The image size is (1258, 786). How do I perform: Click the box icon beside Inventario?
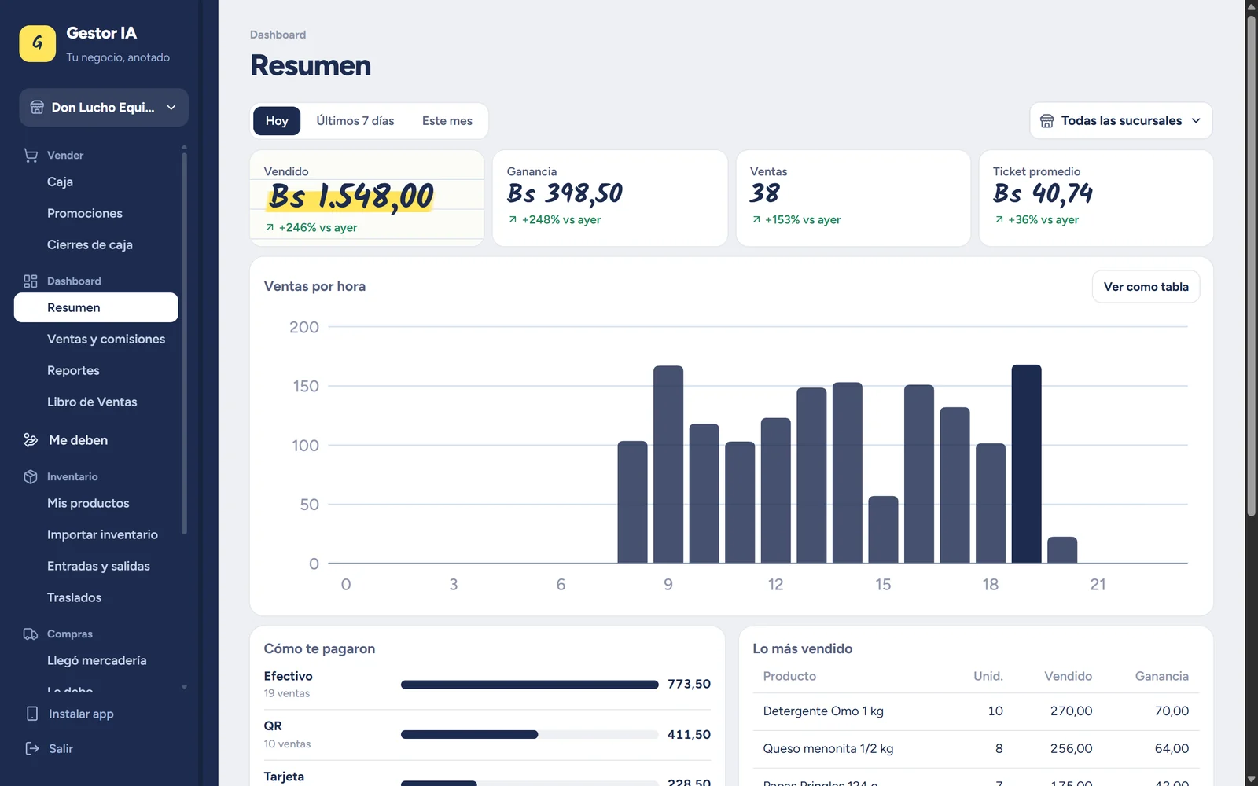tap(31, 477)
